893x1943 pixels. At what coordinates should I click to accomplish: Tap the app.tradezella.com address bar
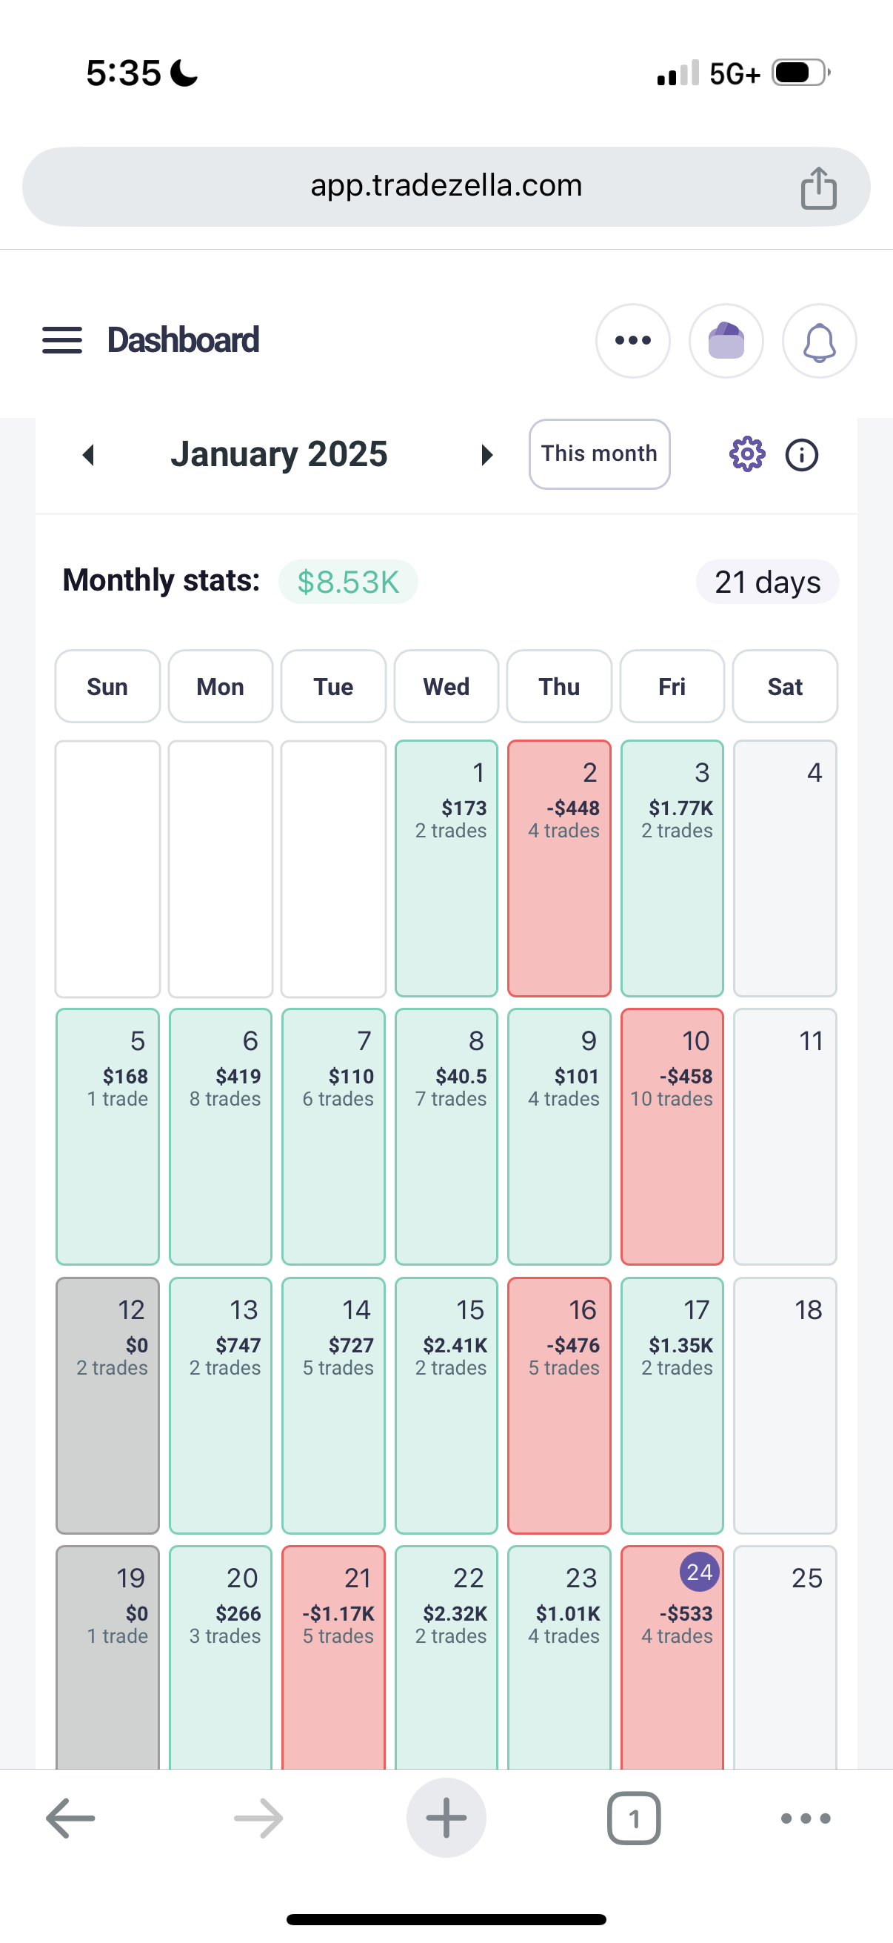446,185
